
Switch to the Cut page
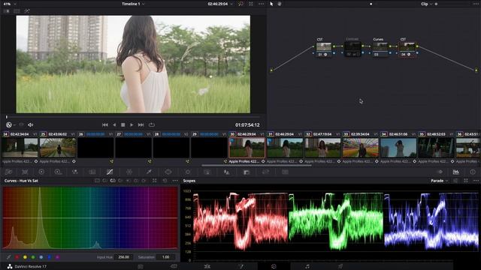(174, 266)
